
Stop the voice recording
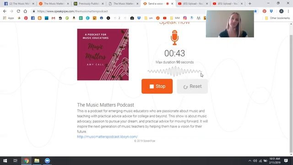point(157,86)
